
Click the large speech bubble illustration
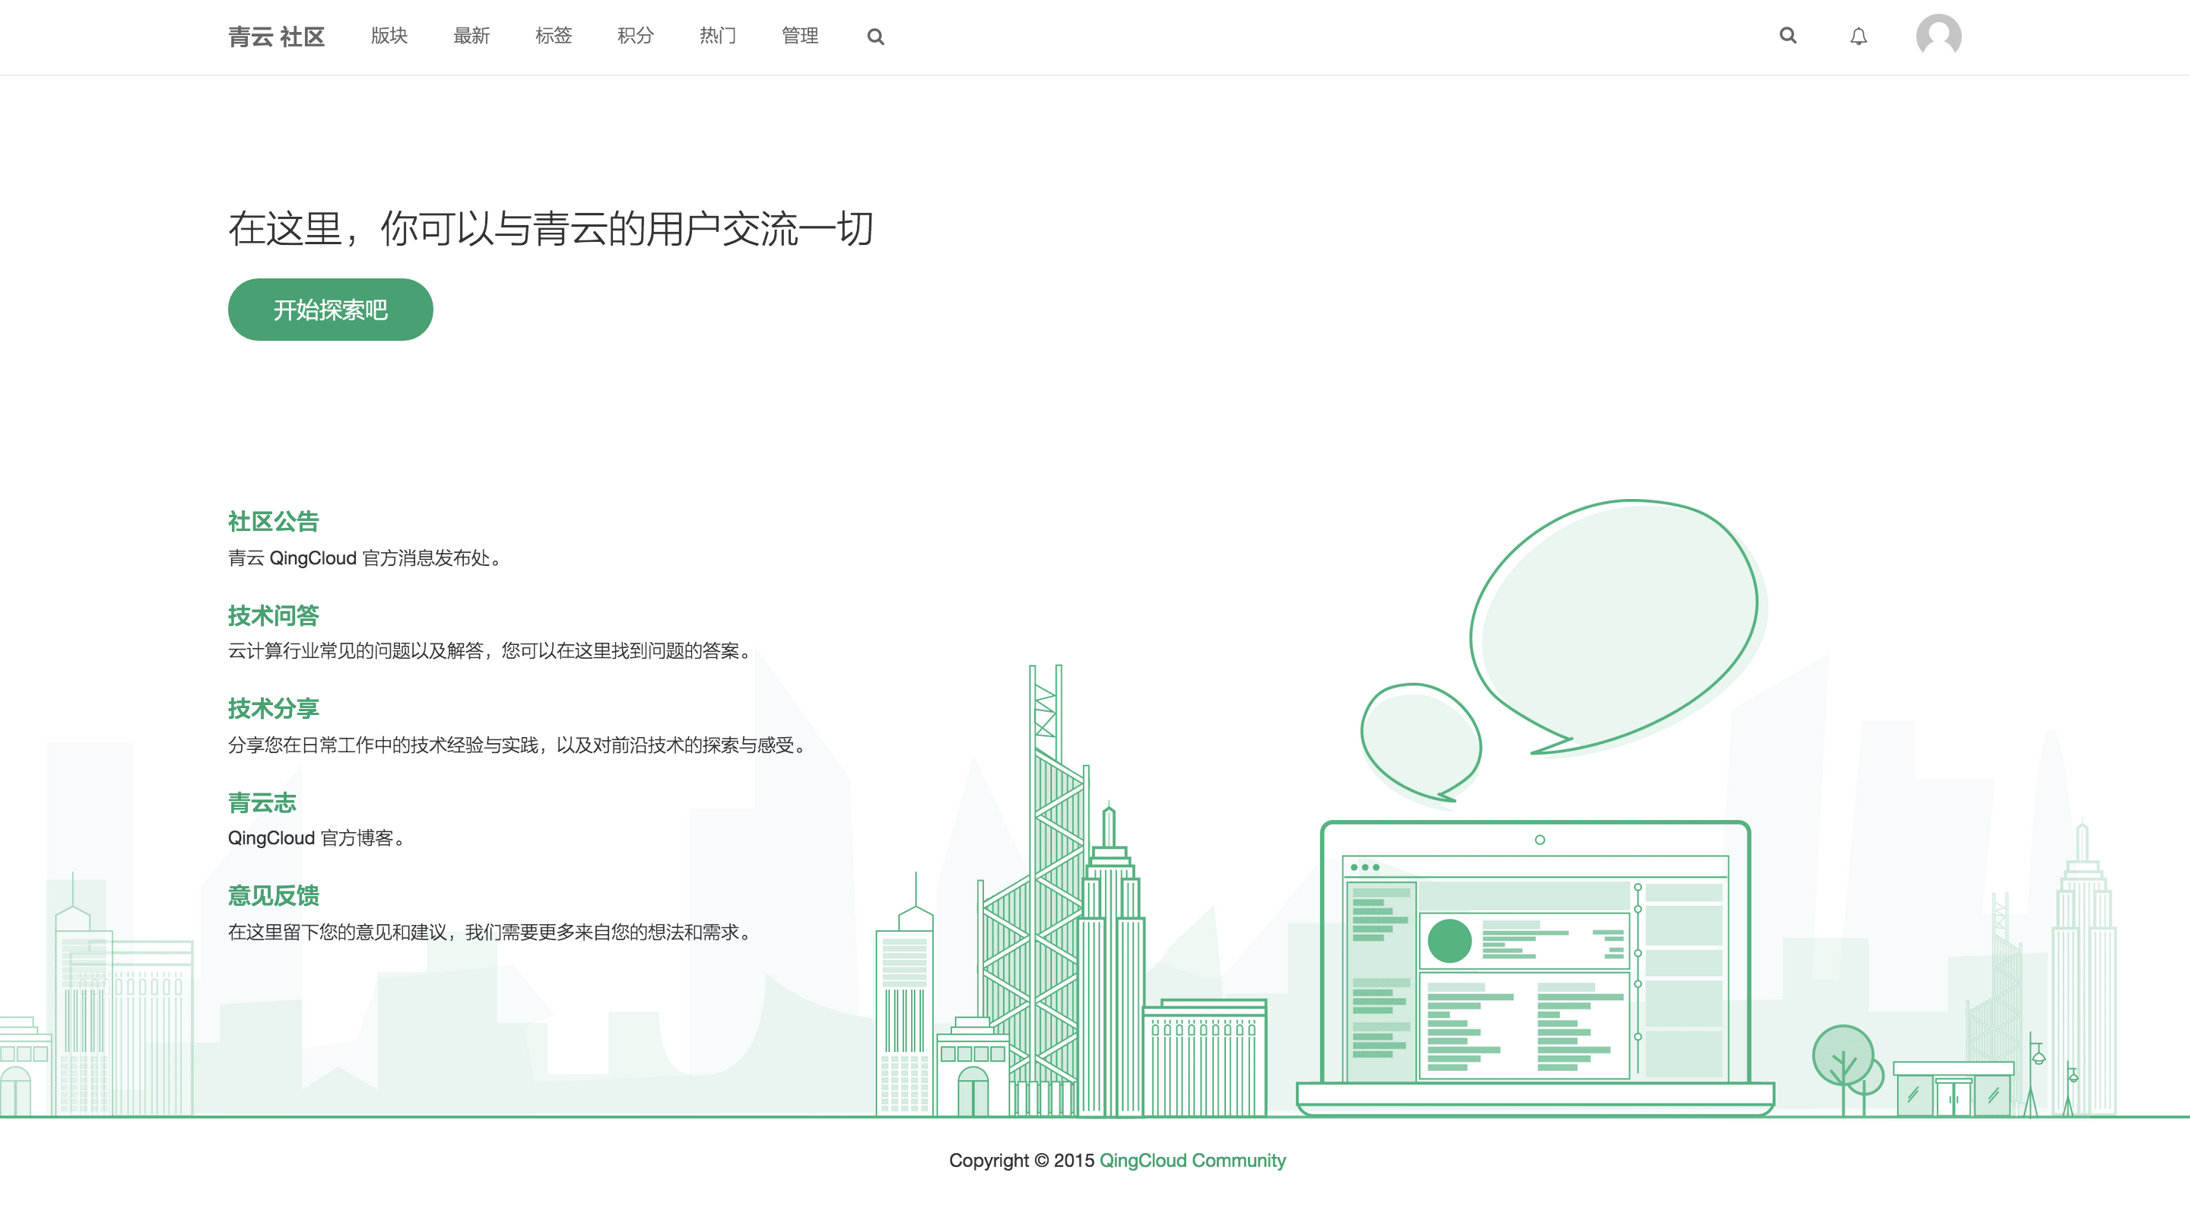pyautogui.click(x=1615, y=621)
